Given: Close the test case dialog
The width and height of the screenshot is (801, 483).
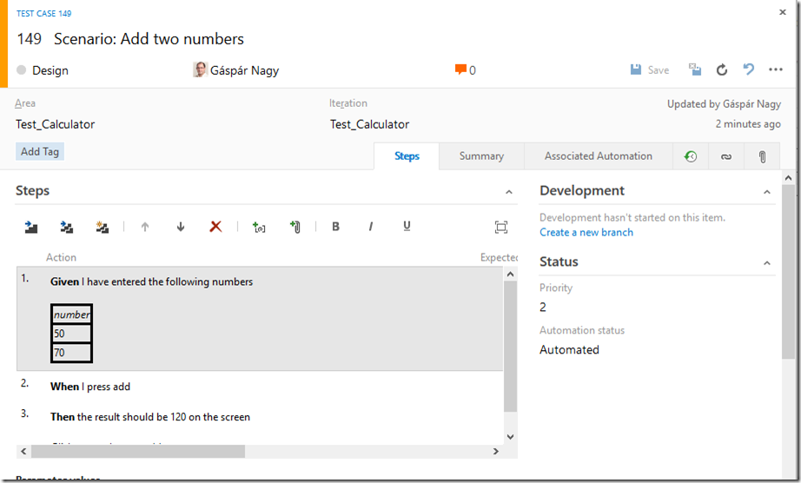Looking at the screenshot, I should [782, 12].
